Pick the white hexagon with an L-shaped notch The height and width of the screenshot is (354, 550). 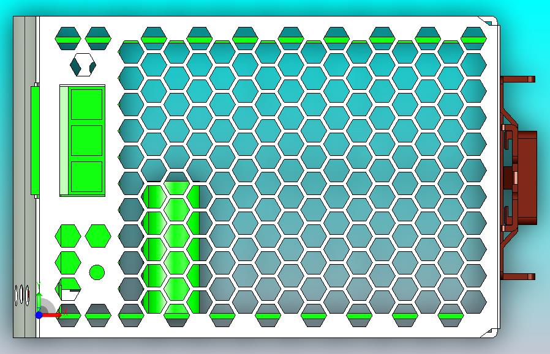tap(69, 289)
